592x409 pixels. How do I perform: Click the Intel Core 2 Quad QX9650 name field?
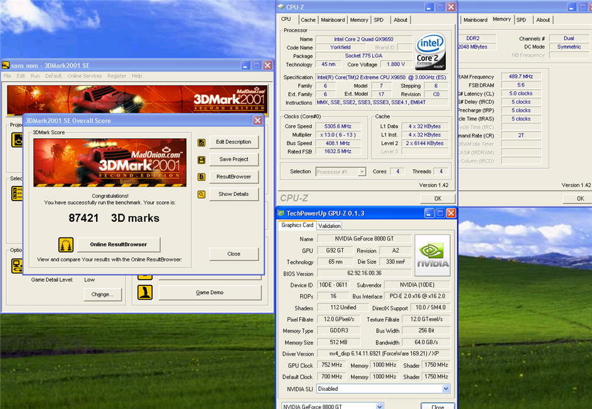click(363, 39)
